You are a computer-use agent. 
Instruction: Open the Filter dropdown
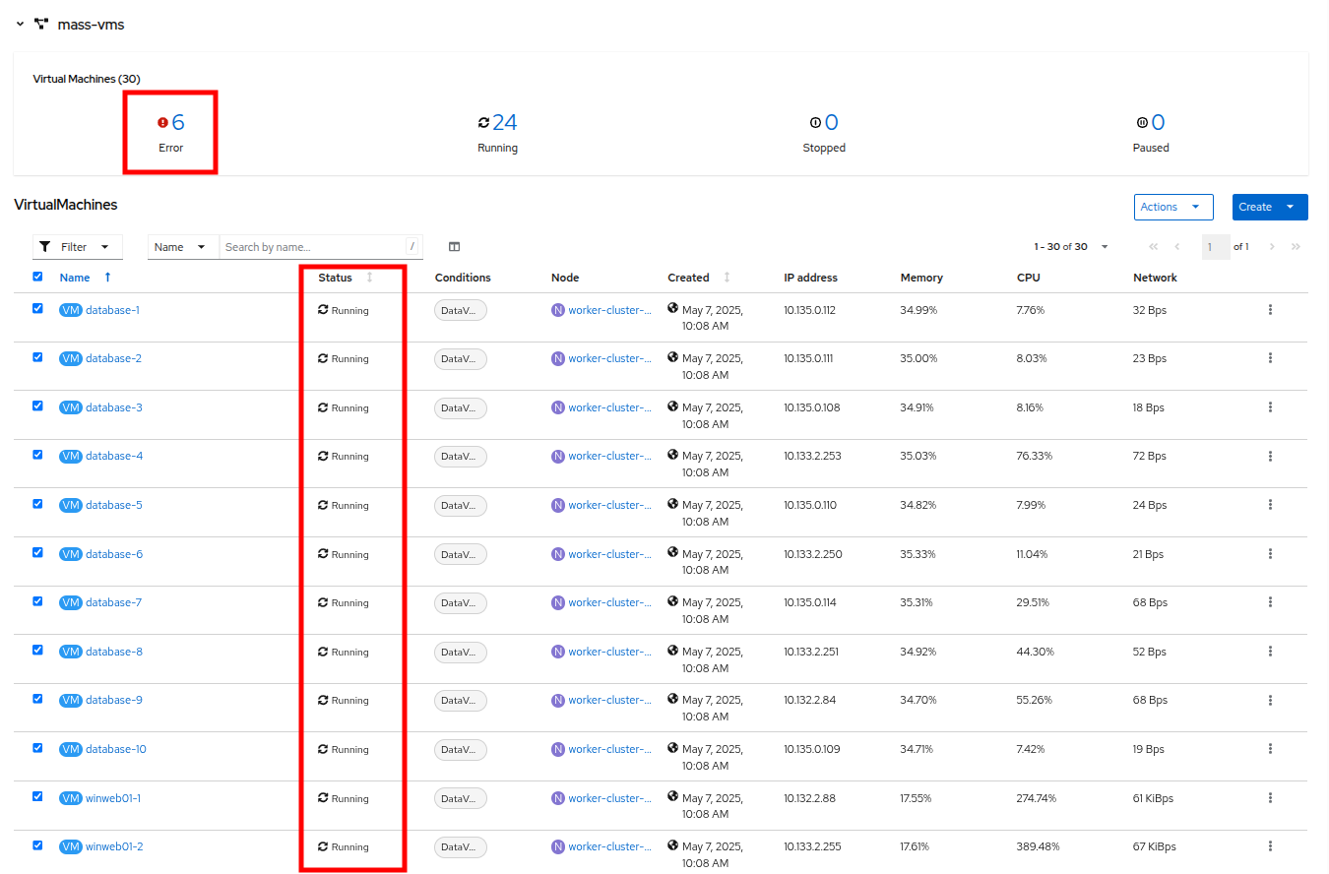(x=78, y=247)
